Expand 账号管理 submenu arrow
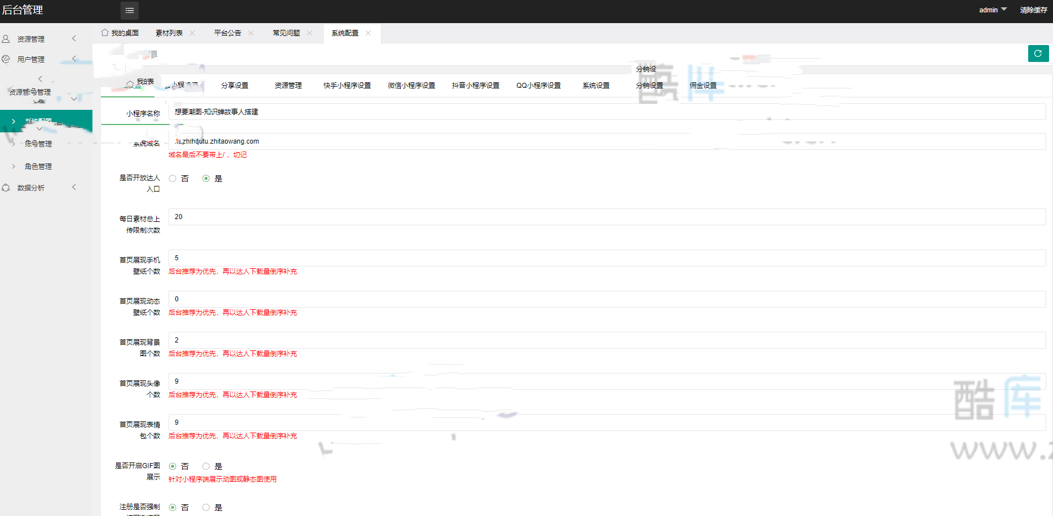This screenshot has width=1053, height=516. (x=14, y=144)
